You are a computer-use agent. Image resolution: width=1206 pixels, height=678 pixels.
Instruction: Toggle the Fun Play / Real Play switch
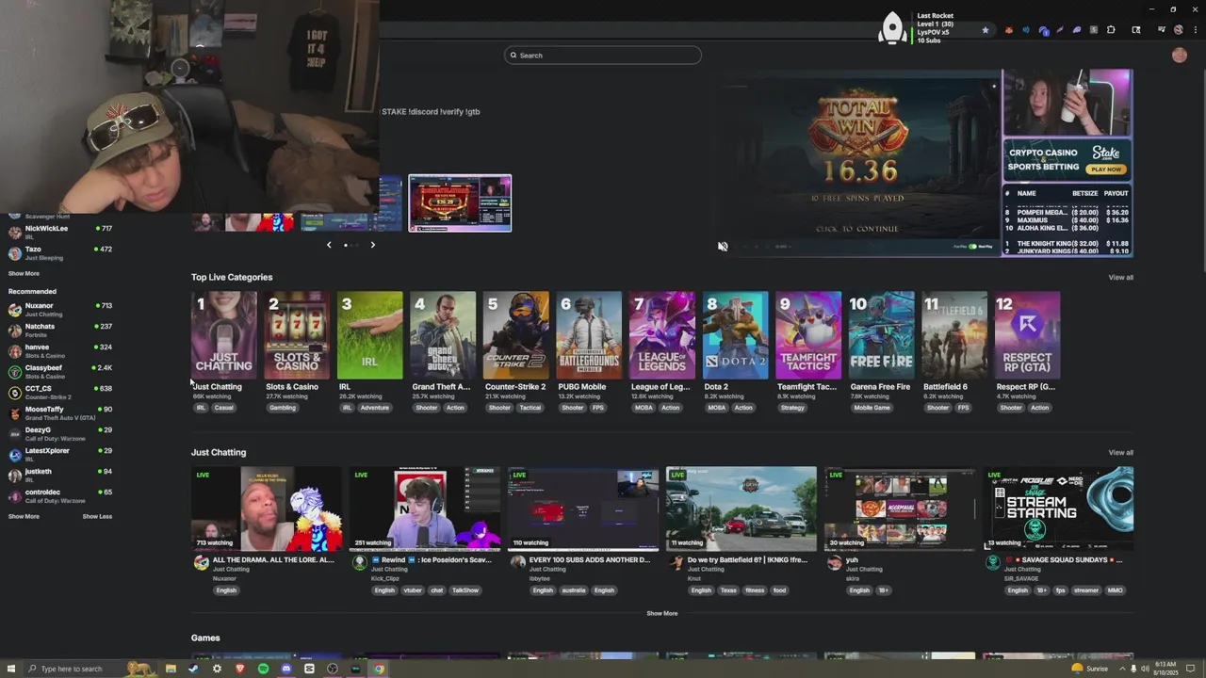tap(973, 247)
